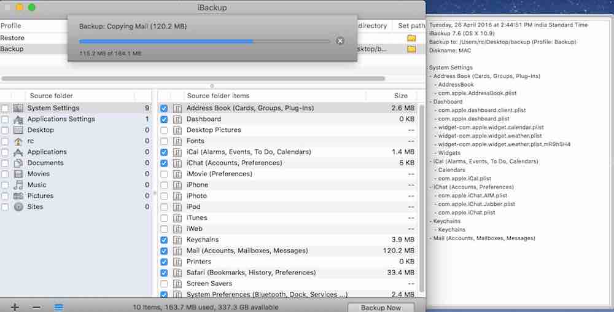The height and width of the screenshot is (312, 614).
Task: Click the Printers item icon
Action: coord(177,262)
